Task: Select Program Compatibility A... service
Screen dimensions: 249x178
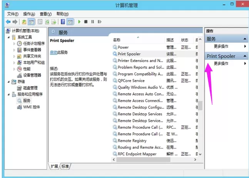Action: tap(155, 74)
